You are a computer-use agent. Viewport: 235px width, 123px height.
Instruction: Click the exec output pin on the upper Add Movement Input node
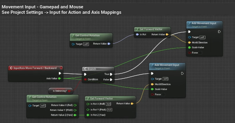[x=219, y=32]
